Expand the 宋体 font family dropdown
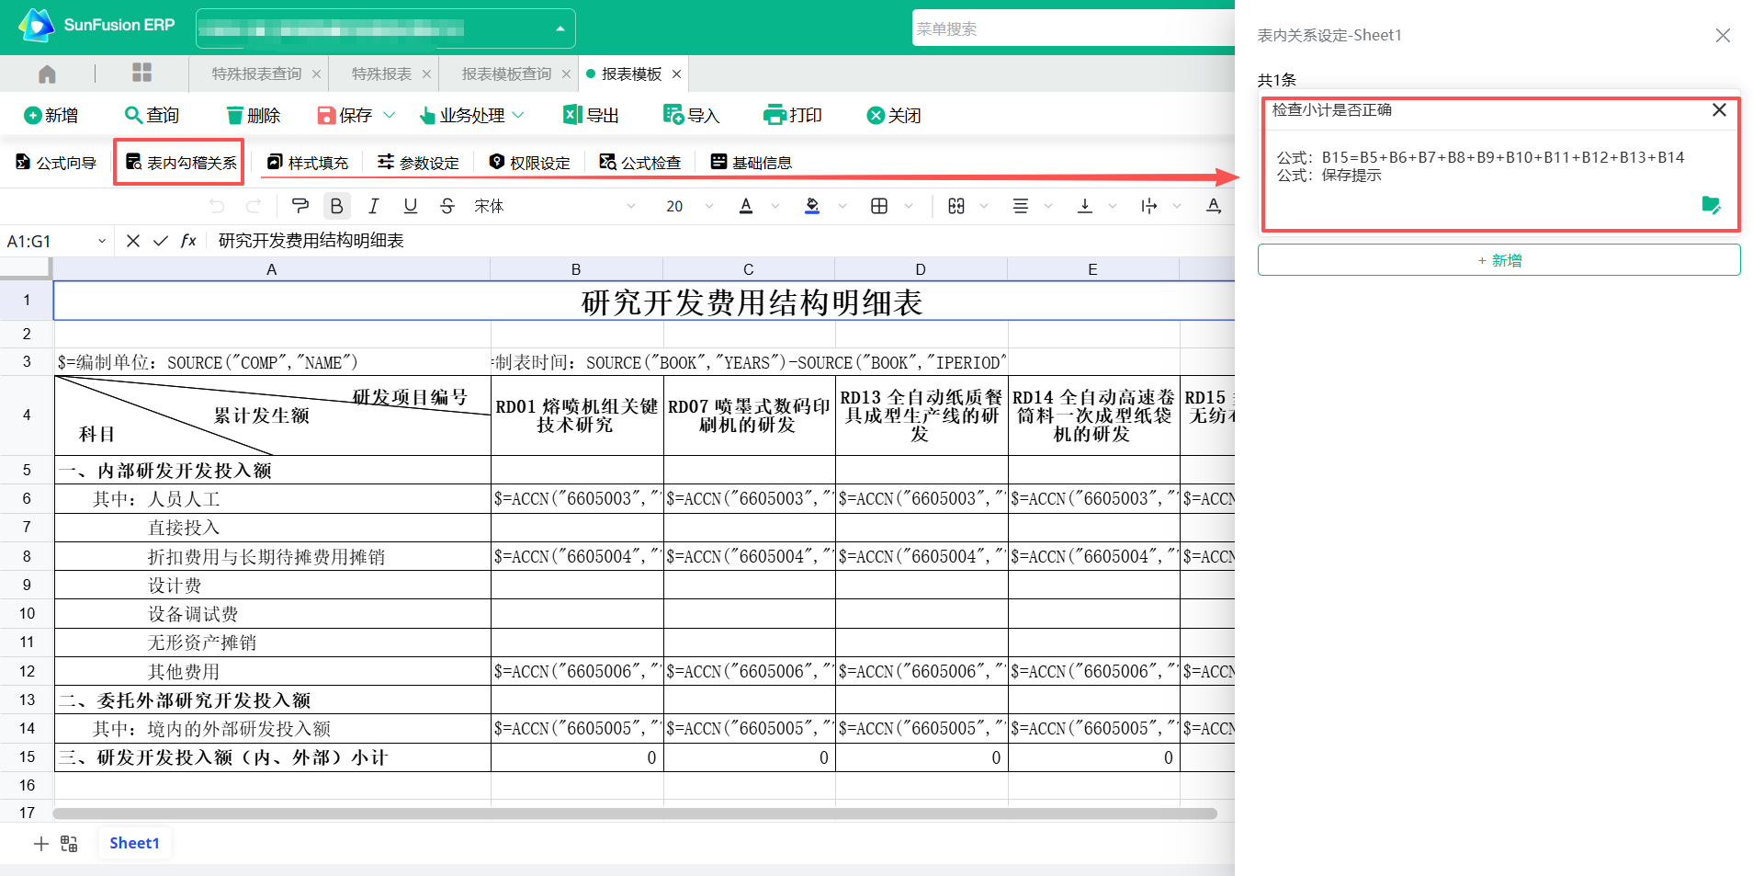 630,206
